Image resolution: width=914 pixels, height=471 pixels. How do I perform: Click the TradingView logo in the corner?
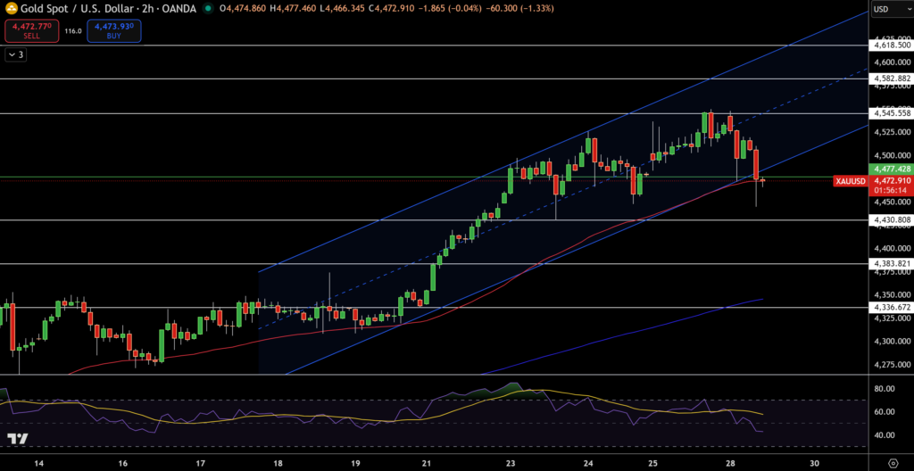tap(18, 439)
